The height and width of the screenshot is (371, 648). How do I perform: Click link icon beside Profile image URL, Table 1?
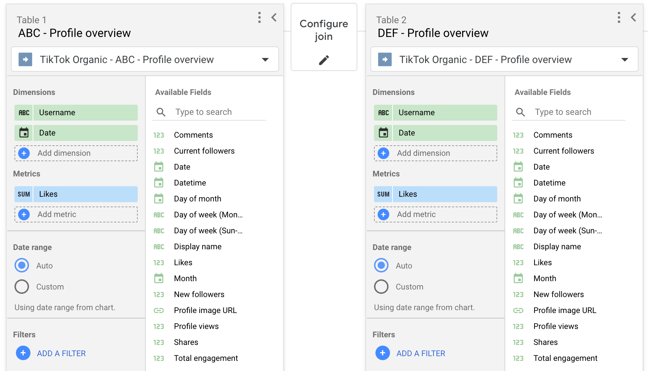159,310
